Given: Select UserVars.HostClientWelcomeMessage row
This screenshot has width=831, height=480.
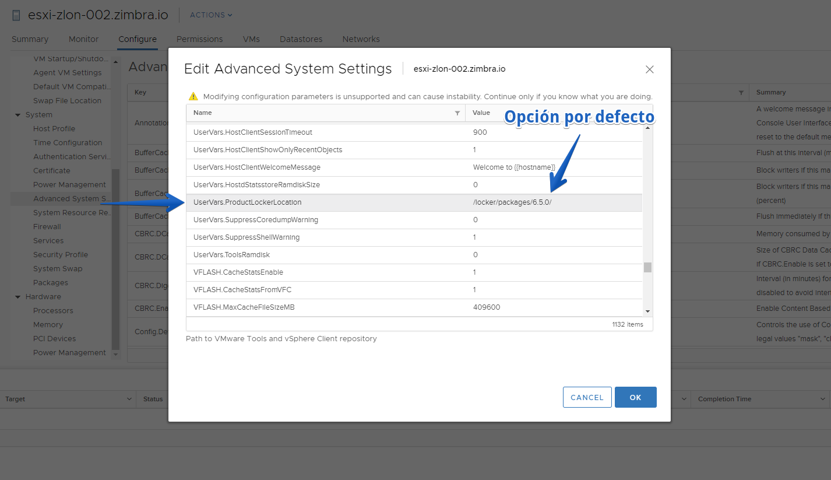Looking at the screenshot, I should 414,167.
